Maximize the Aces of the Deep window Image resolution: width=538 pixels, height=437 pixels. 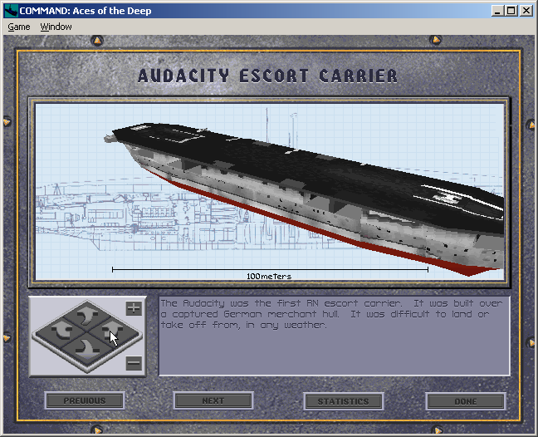pyautogui.click(x=511, y=11)
